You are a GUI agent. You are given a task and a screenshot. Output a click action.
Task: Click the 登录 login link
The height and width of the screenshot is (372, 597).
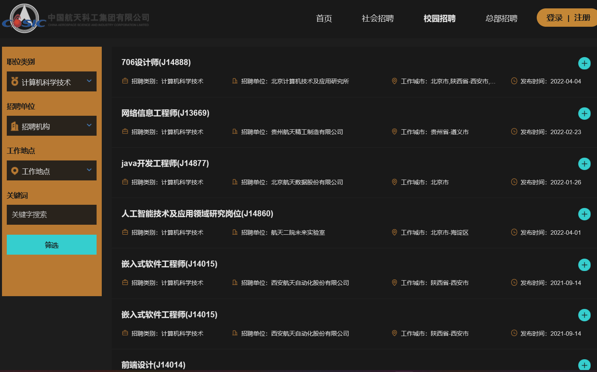click(x=554, y=18)
